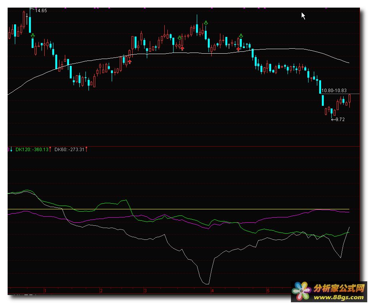Click the cyan down arrow left of DK120
This screenshot has width=368, height=303.
pos(11,149)
